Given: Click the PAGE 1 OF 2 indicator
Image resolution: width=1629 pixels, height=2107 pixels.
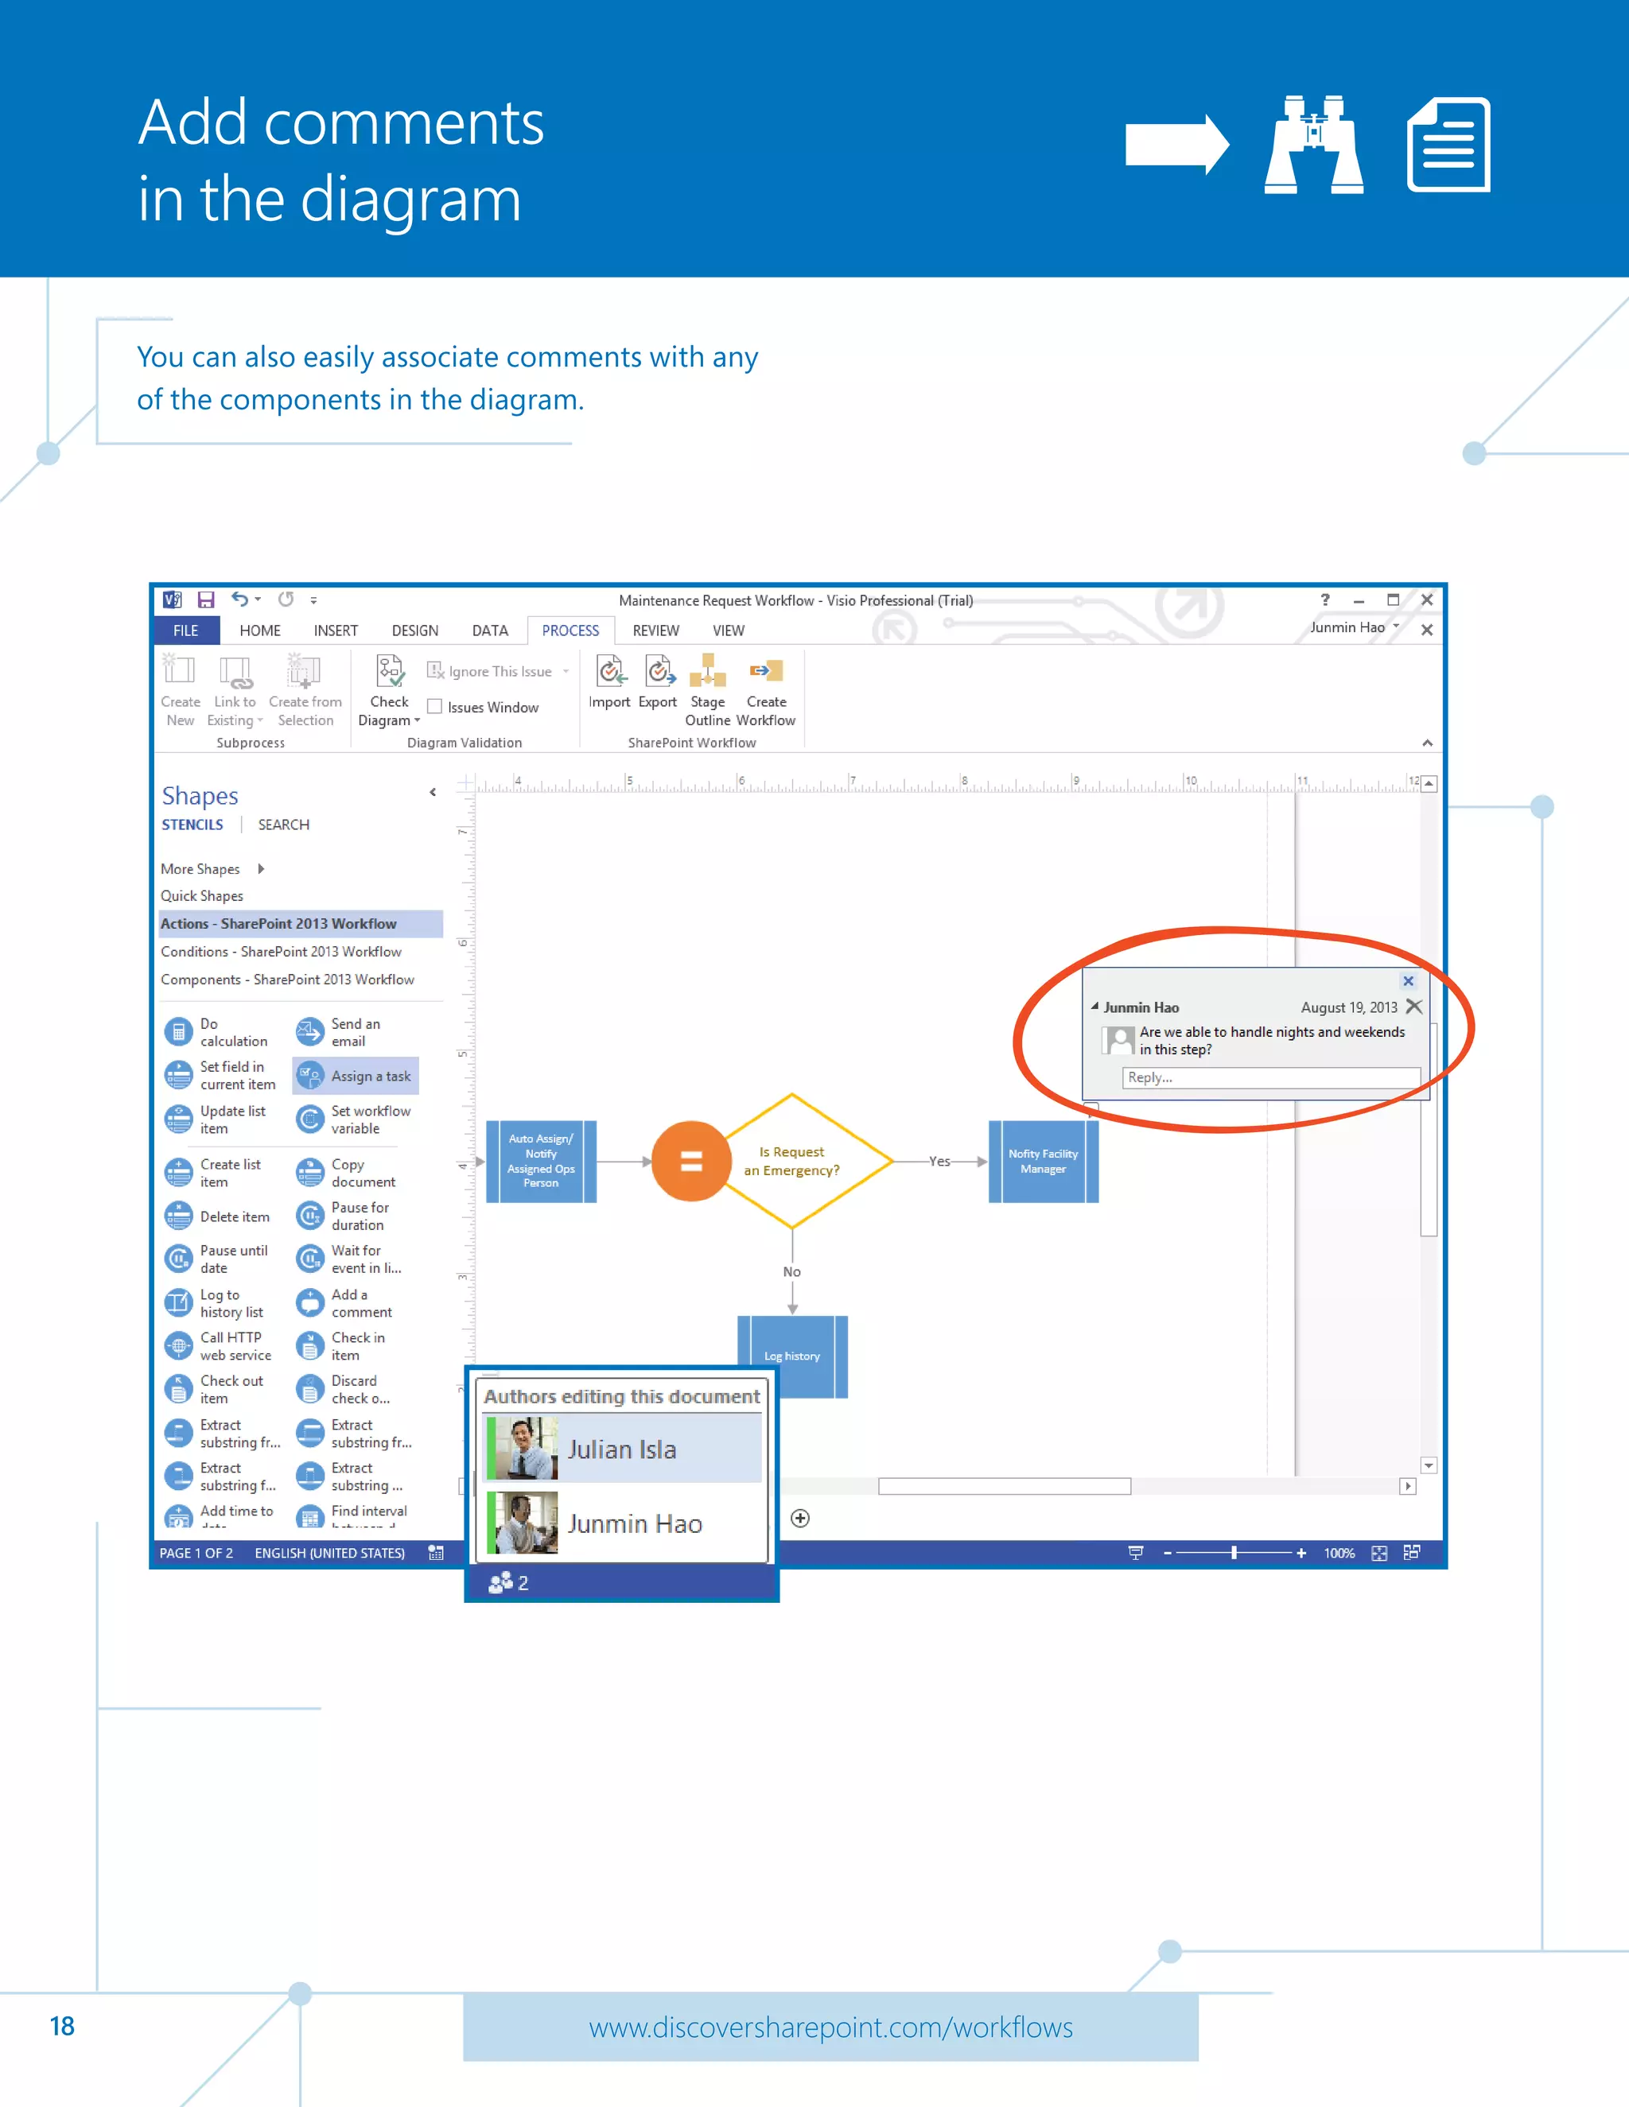Looking at the screenshot, I should (196, 1552).
